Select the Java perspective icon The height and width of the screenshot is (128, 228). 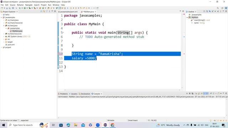pos(226,8)
